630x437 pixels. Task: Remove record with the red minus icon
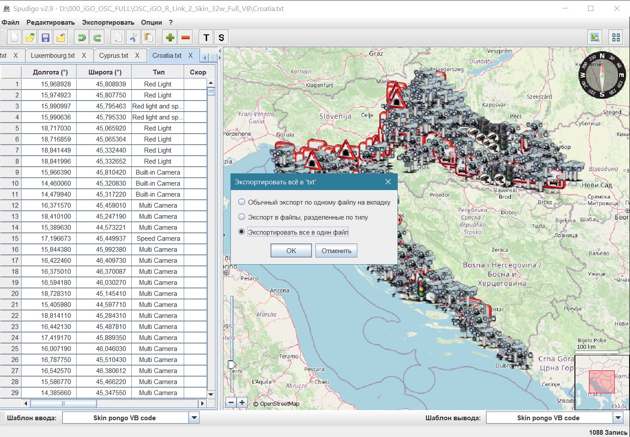(x=185, y=37)
